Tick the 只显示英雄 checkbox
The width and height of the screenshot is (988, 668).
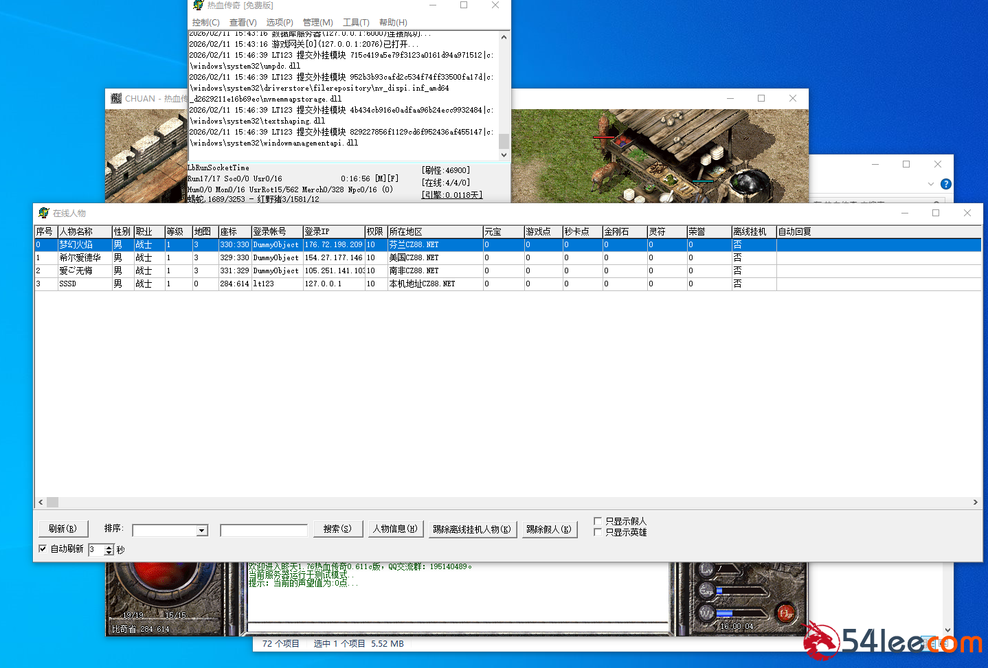[598, 532]
